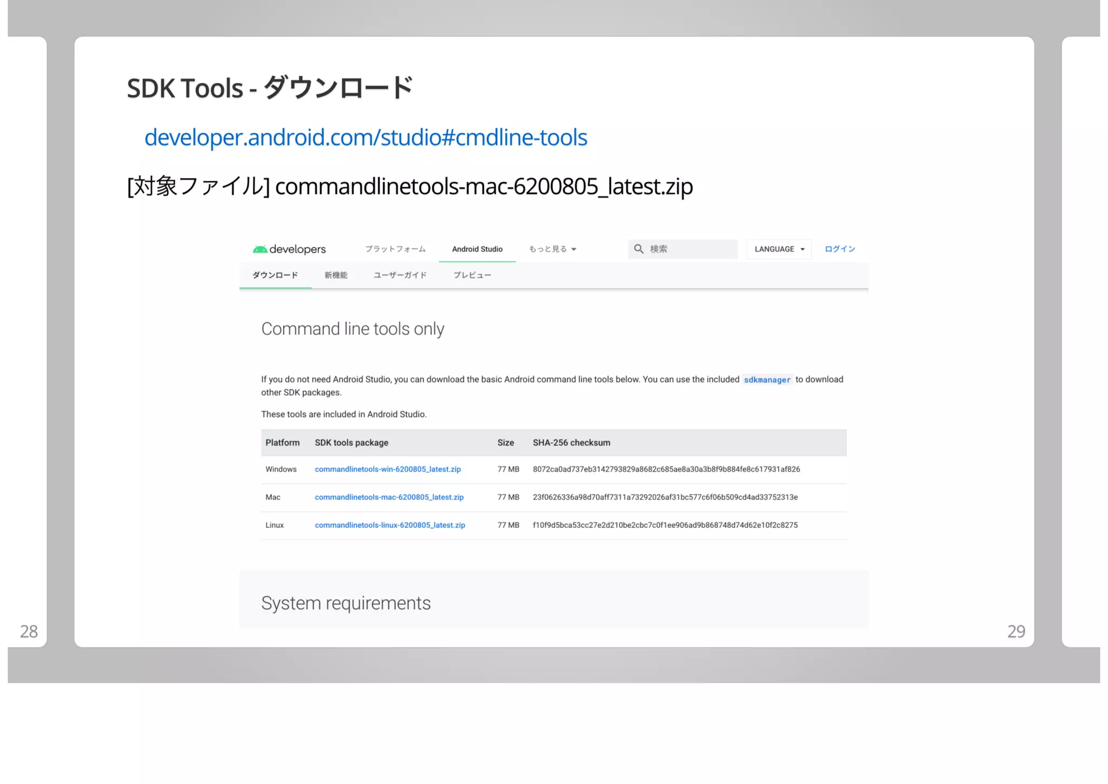Download commandlinetools-linux-6200805_latest.zip
The image size is (1108, 784).
390,525
